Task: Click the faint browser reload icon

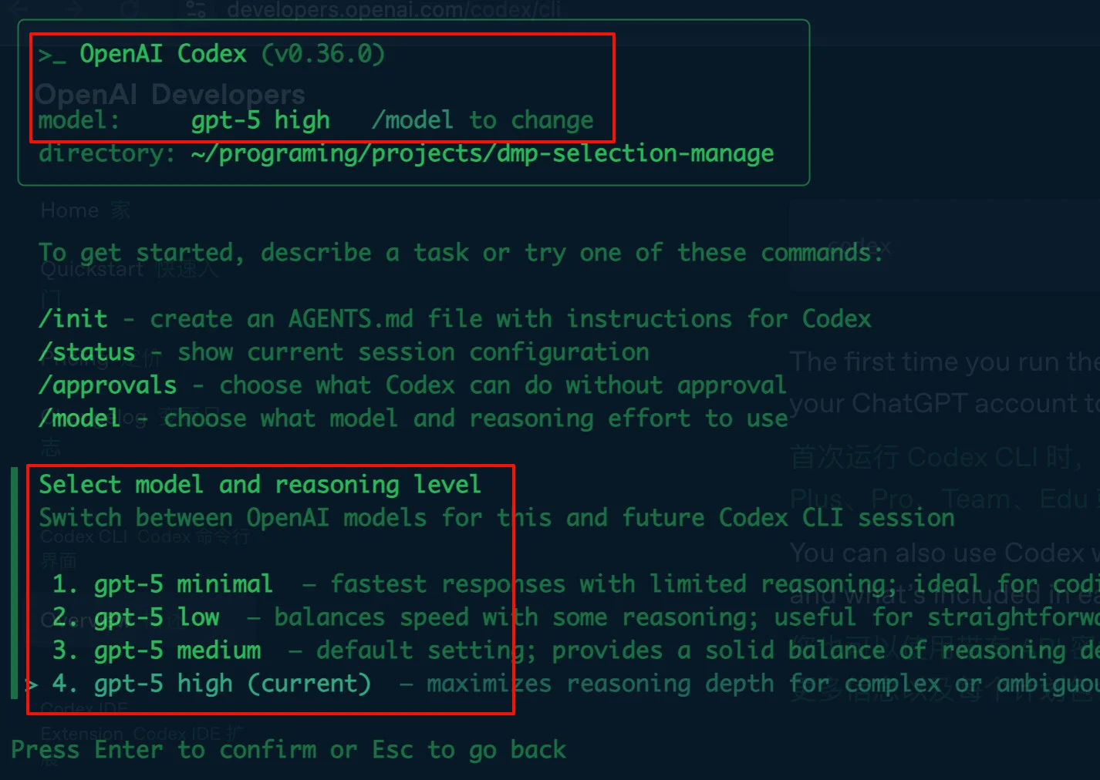Action: 130,8
